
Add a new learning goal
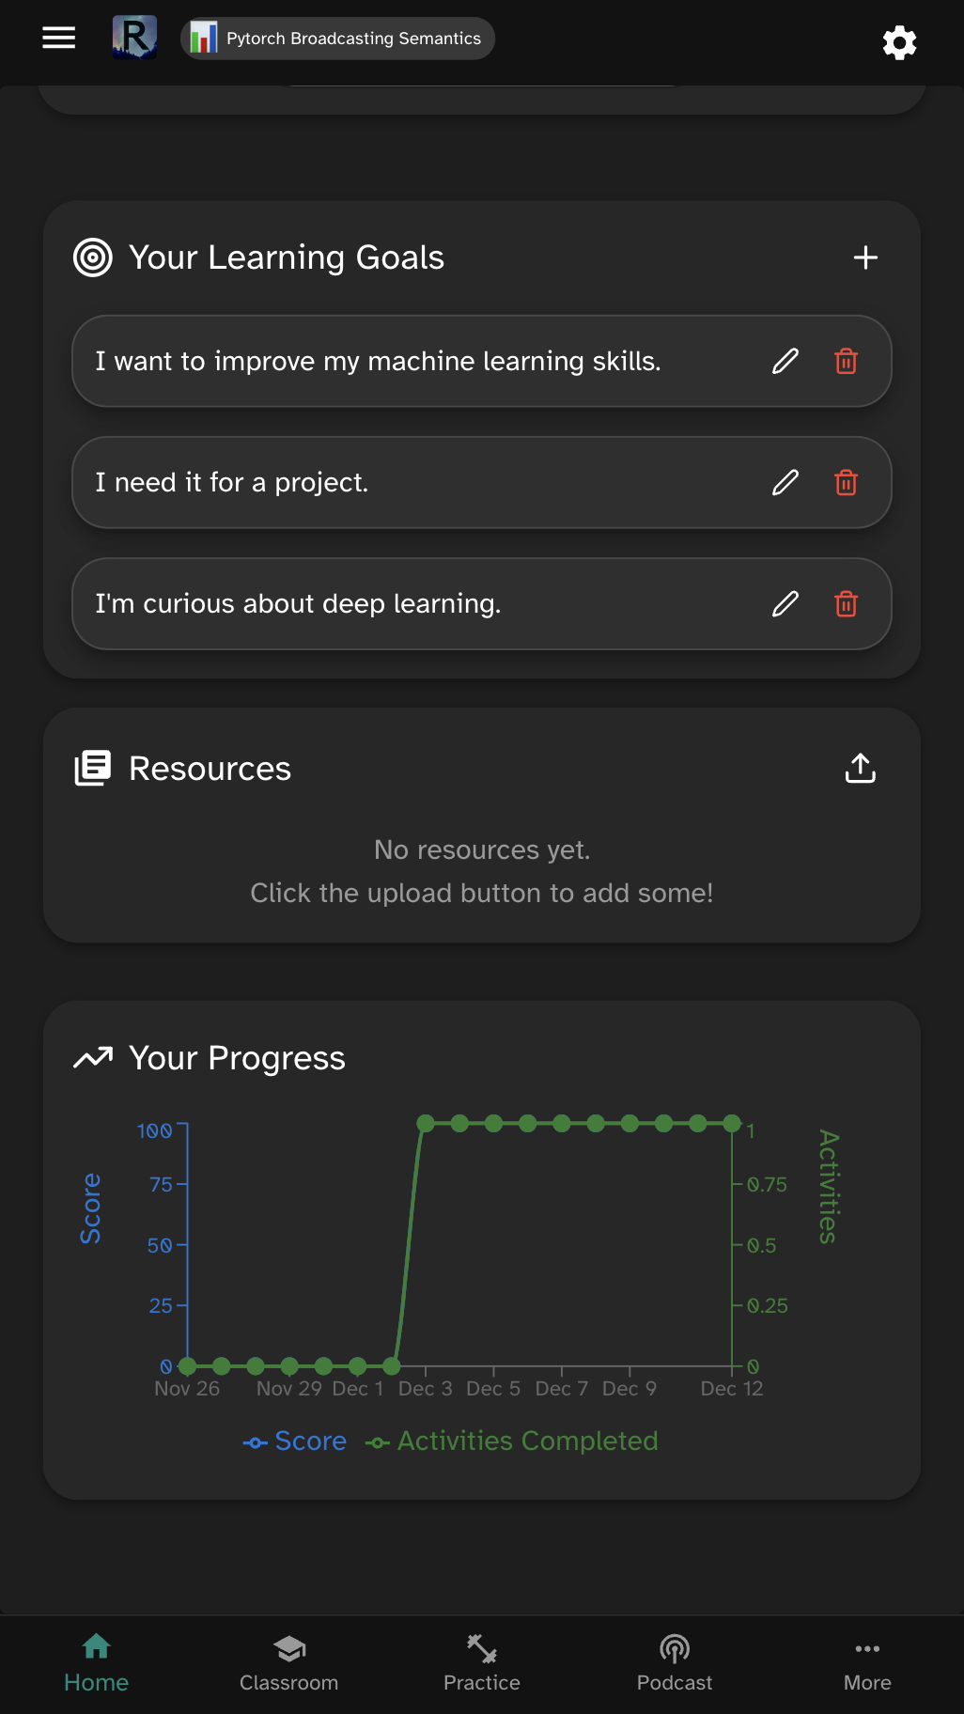(865, 257)
